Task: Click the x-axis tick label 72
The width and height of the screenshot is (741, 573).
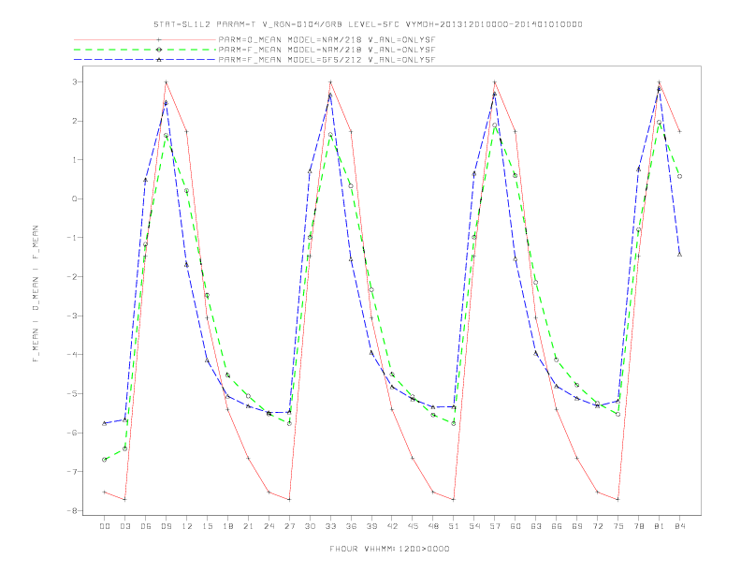Action: click(598, 526)
